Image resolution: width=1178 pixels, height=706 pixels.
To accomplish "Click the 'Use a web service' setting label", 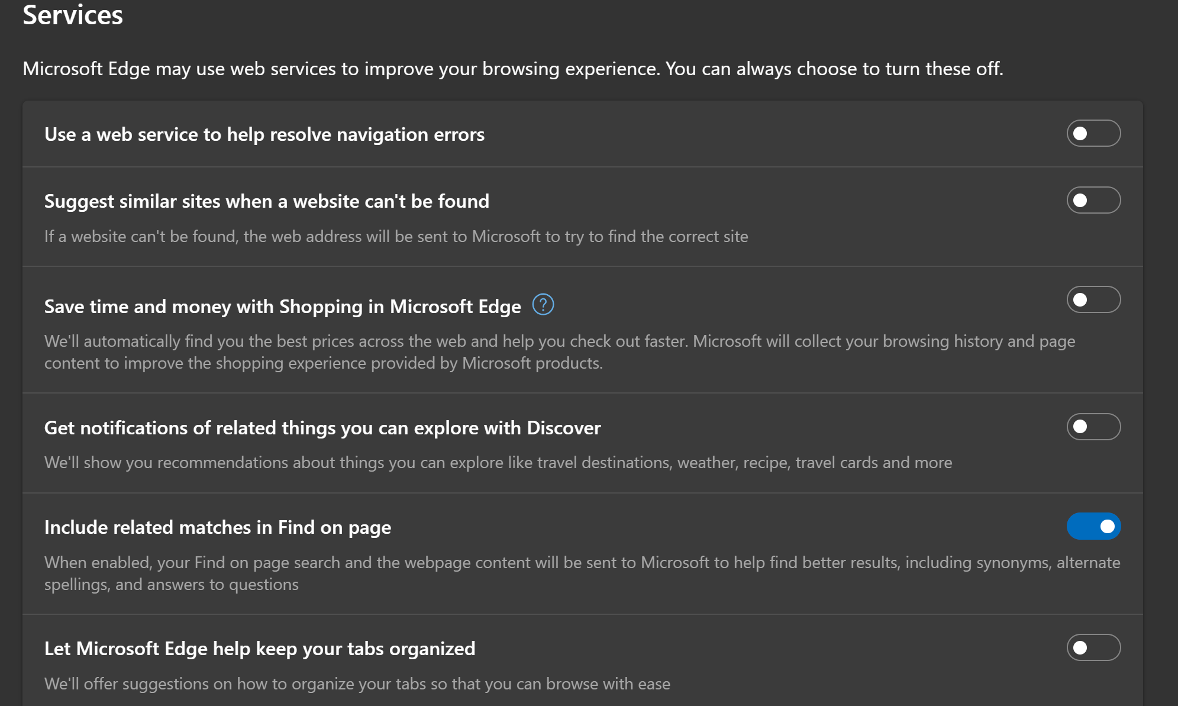I will [x=264, y=134].
